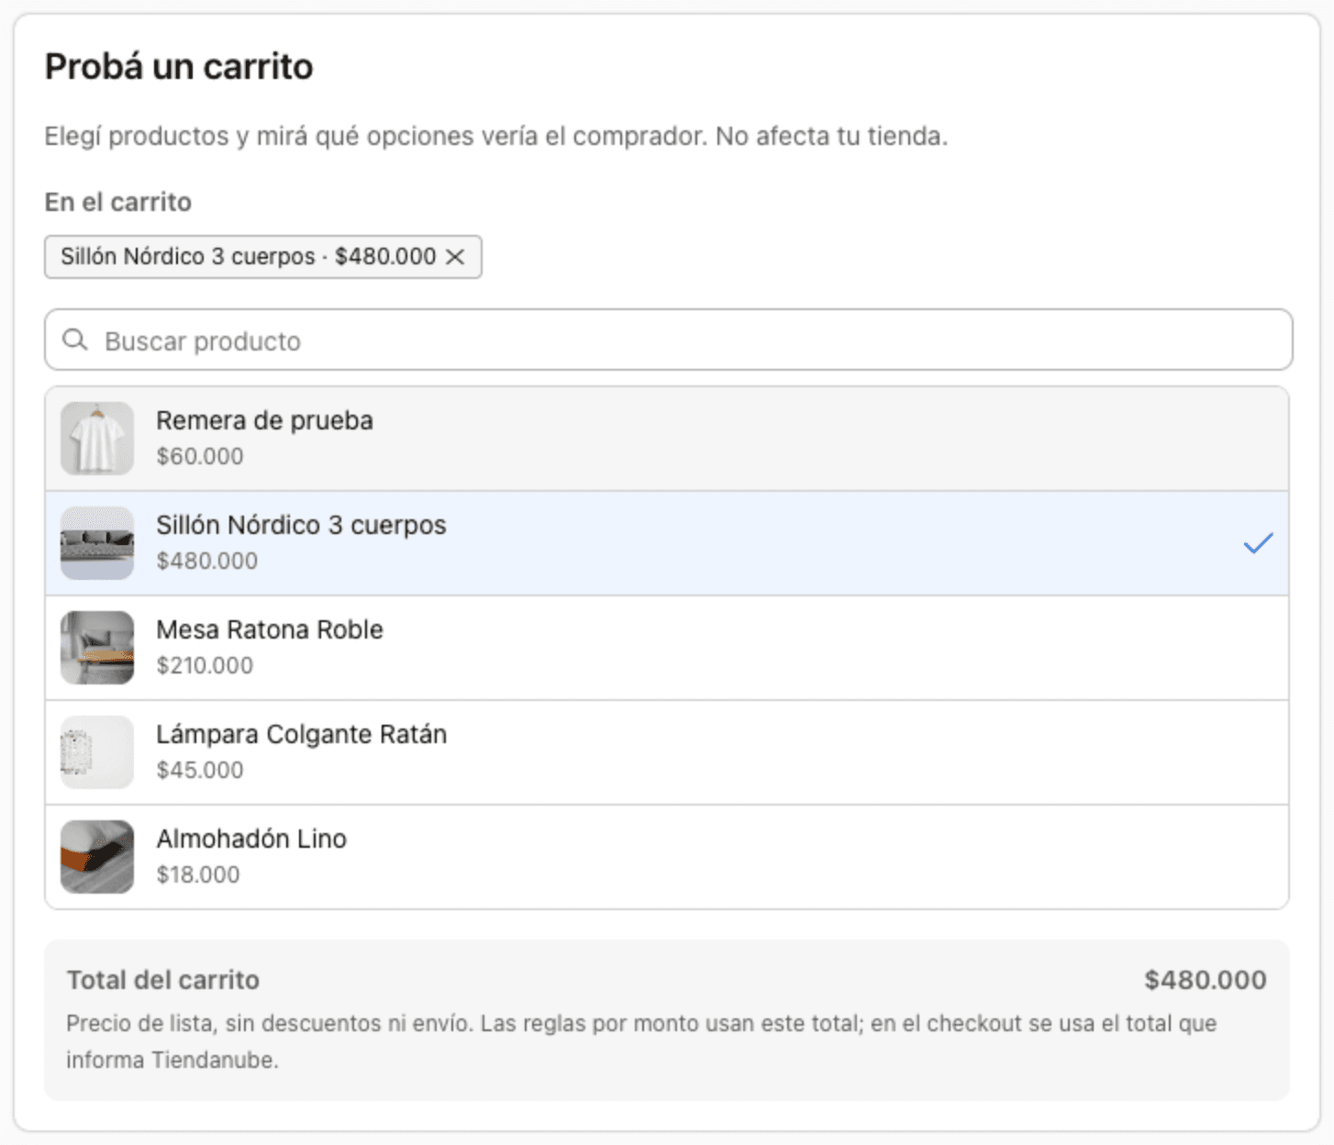Click the Total del carrito label
The height and width of the screenshot is (1145, 1334).
tap(163, 980)
